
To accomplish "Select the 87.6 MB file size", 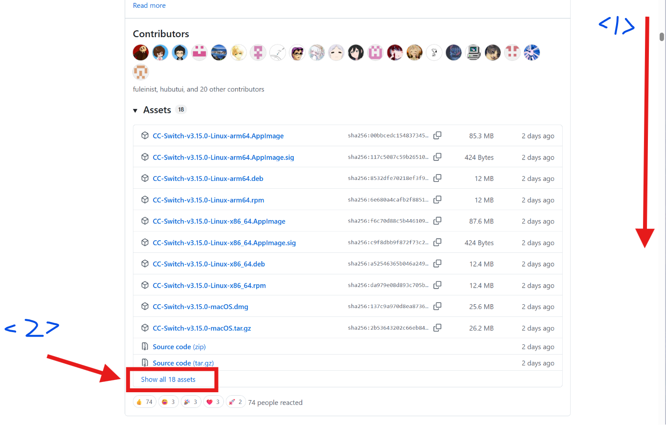I will pyautogui.click(x=481, y=221).
